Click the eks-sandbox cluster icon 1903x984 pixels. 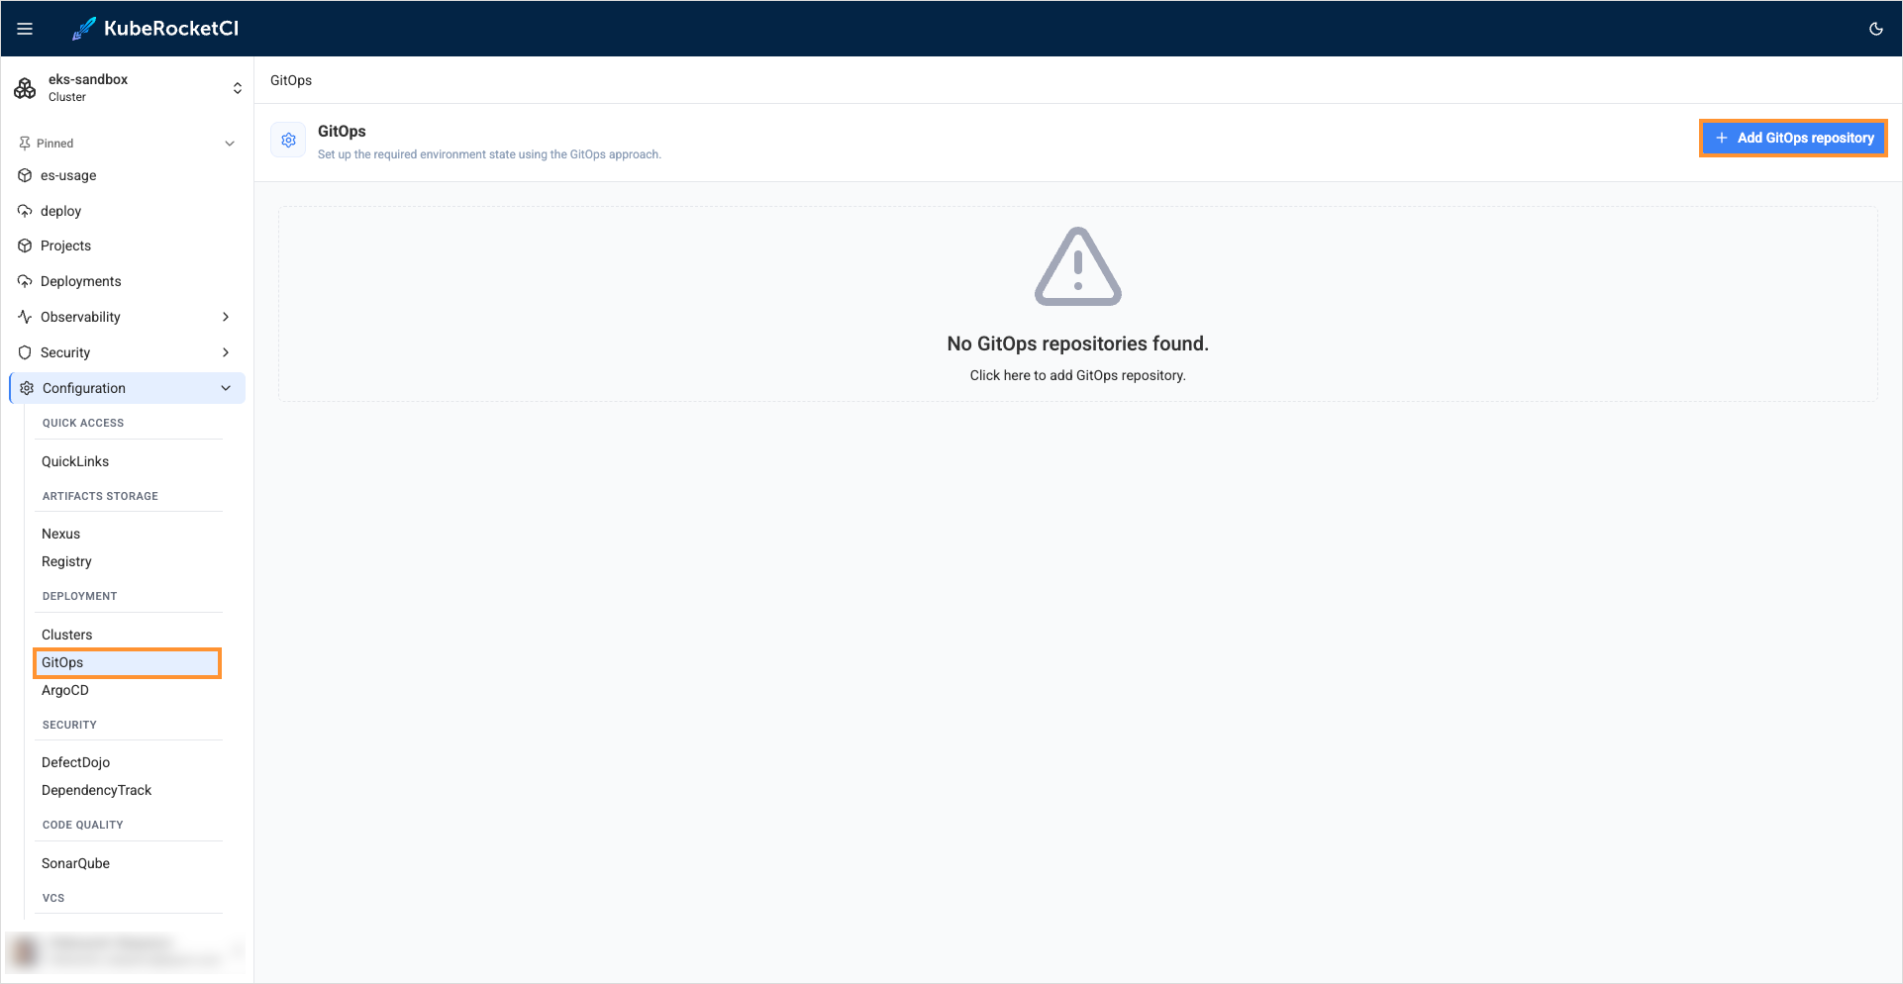pos(25,87)
